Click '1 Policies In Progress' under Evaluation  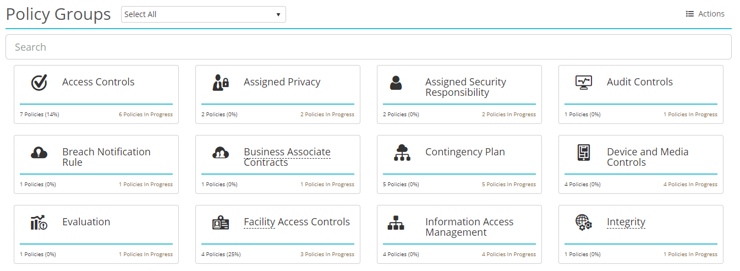click(146, 254)
